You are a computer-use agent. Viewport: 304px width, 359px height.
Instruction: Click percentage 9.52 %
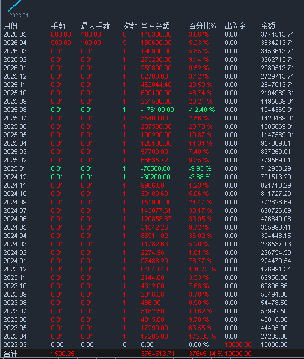coord(199,68)
